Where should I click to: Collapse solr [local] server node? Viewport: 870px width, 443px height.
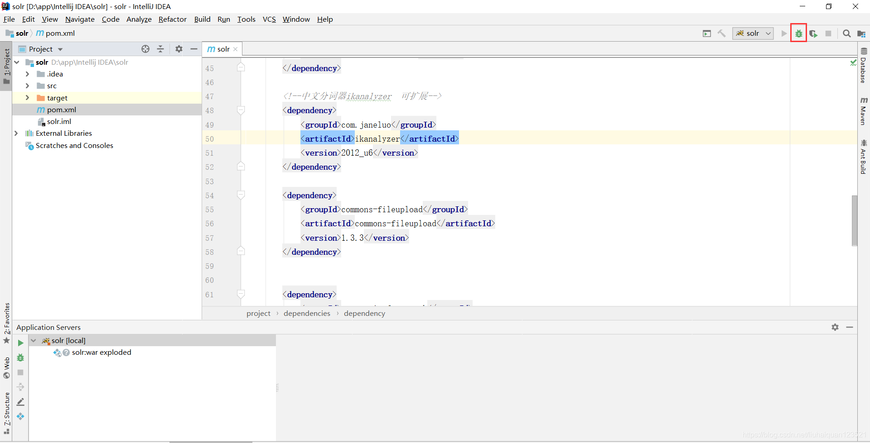click(x=34, y=340)
